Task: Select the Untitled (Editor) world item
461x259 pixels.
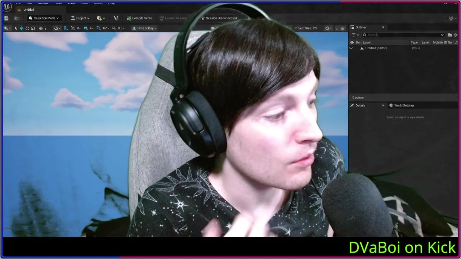Action: (376, 48)
